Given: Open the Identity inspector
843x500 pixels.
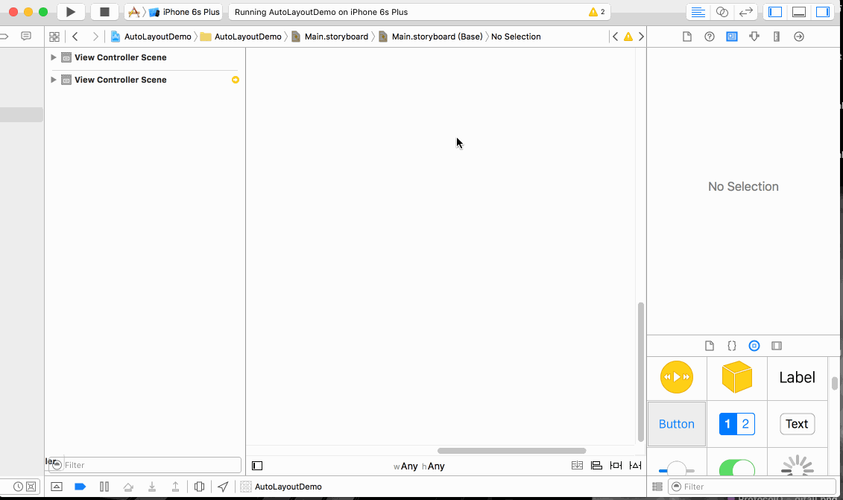Looking at the screenshot, I should pos(732,37).
